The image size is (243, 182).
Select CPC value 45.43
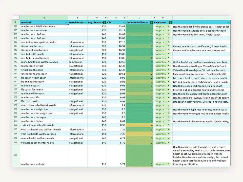pos(116,26)
